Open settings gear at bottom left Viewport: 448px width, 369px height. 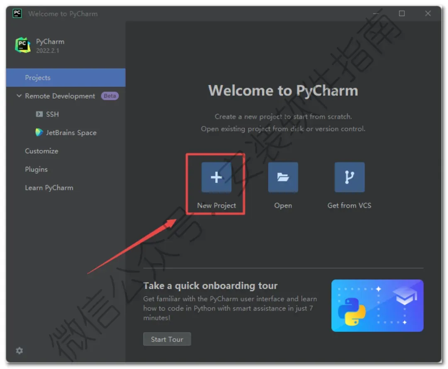point(19,350)
